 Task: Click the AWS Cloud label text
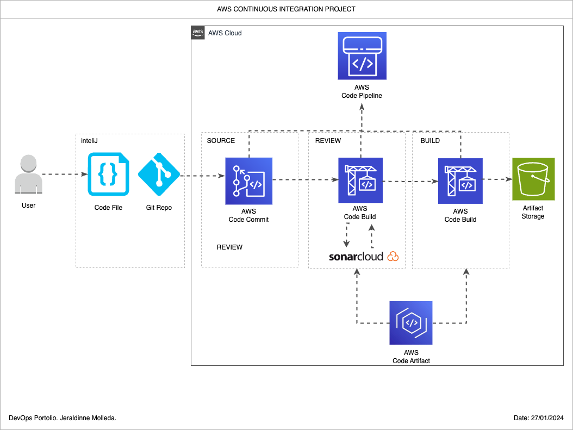(x=225, y=33)
